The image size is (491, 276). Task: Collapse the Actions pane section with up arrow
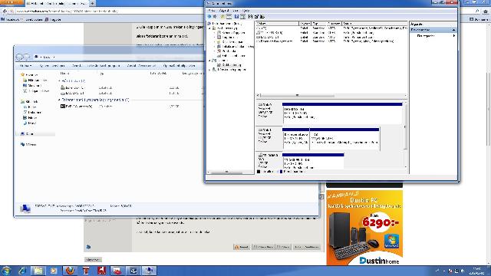pos(453,30)
